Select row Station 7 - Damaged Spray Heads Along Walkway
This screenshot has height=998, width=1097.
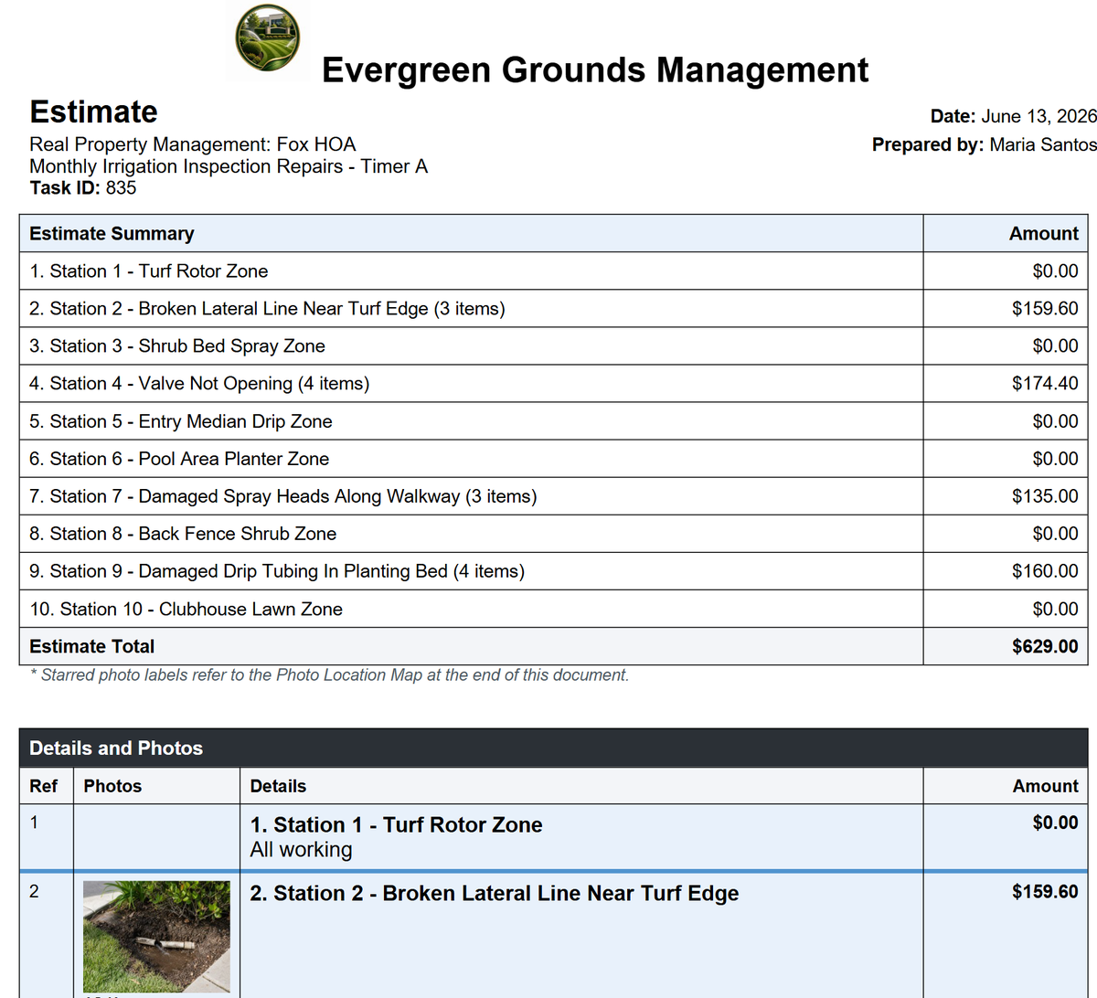point(554,495)
